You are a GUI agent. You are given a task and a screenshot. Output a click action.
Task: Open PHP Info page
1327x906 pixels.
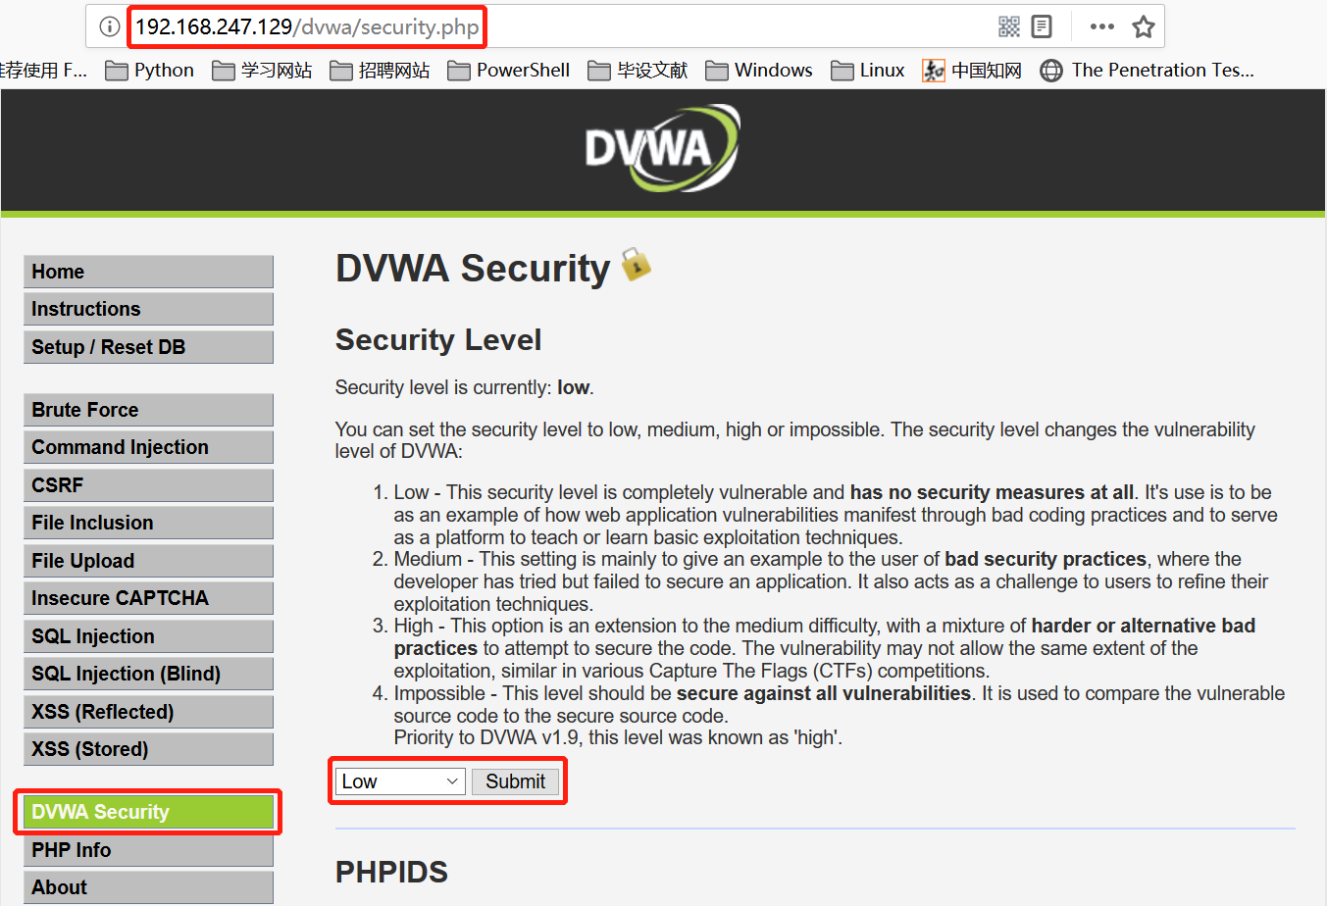coord(148,850)
